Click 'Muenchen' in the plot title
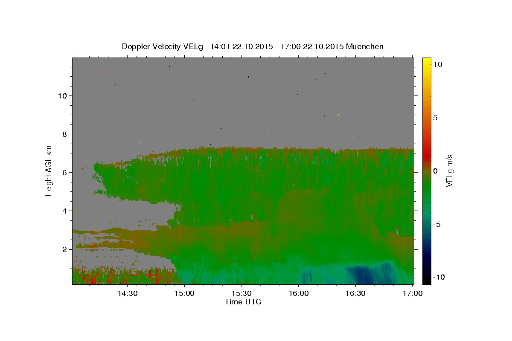The height and width of the screenshot is (341, 512). point(365,46)
